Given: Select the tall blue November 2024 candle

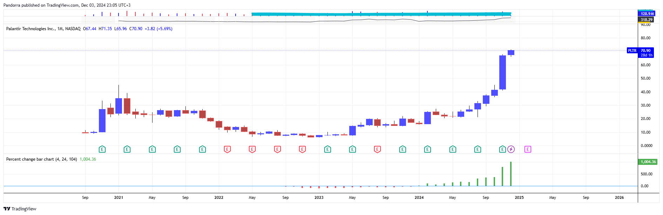Looking at the screenshot, I should [502, 72].
